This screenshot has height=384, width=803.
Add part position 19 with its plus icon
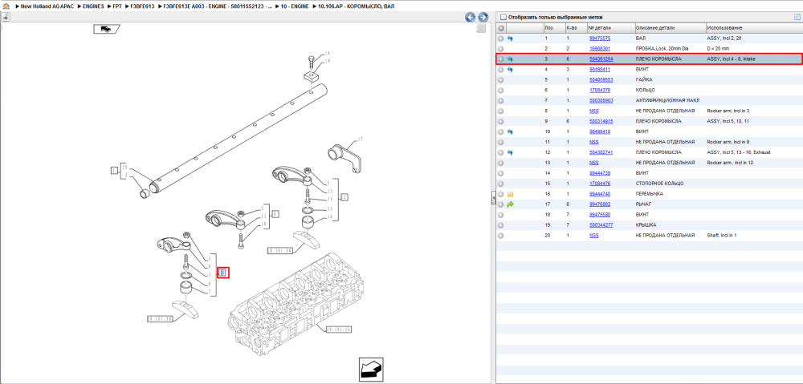pyautogui.click(x=501, y=225)
